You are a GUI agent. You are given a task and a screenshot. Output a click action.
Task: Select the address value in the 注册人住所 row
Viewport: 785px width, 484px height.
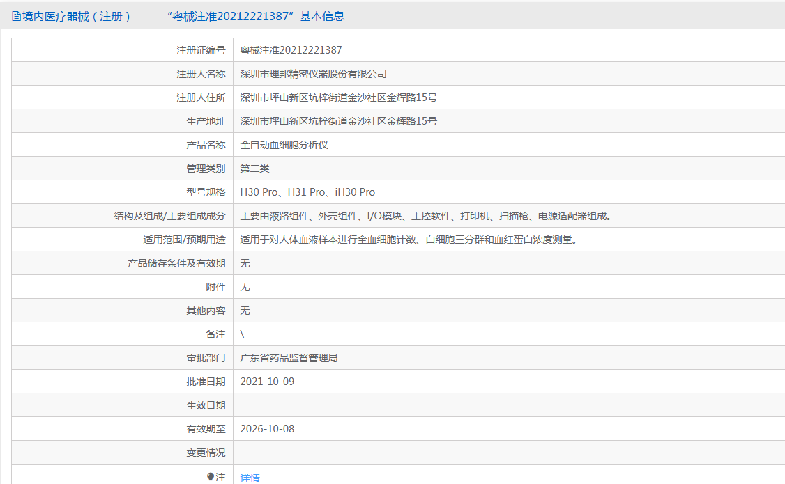click(x=338, y=97)
